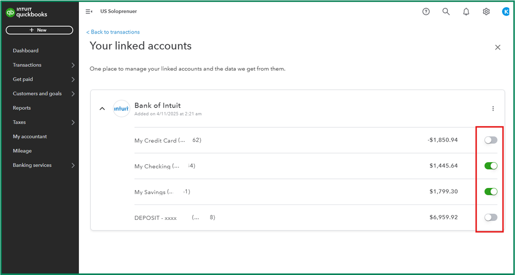Open Bank of Intuit three-dot options menu
The width and height of the screenshot is (515, 275).
pyautogui.click(x=493, y=109)
